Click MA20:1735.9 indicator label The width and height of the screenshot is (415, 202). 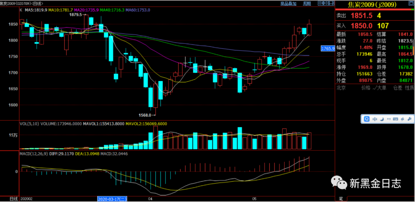click(x=86, y=10)
